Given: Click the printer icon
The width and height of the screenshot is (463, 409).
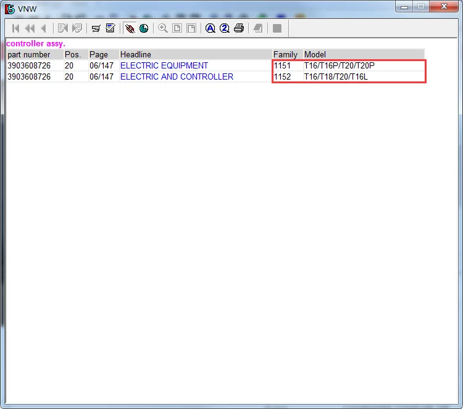Looking at the screenshot, I should 239,28.
